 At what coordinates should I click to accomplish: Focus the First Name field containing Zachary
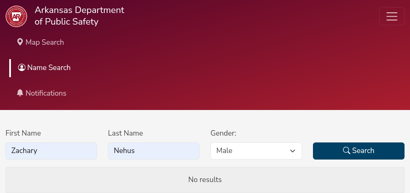51,151
